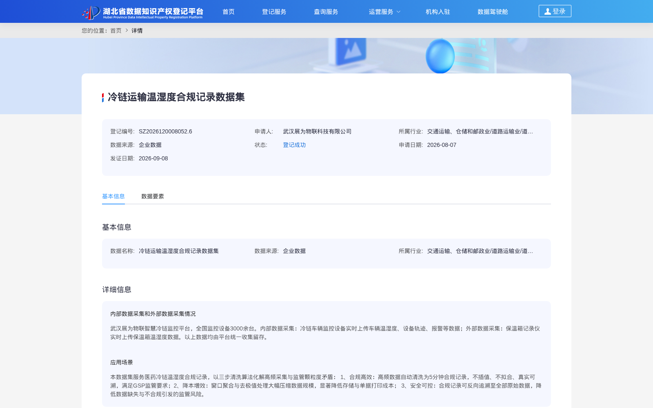Screen dimensions: 653x408
Task: Click the breadcrumb separator arrow icon
Action: pyautogui.click(x=127, y=31)
